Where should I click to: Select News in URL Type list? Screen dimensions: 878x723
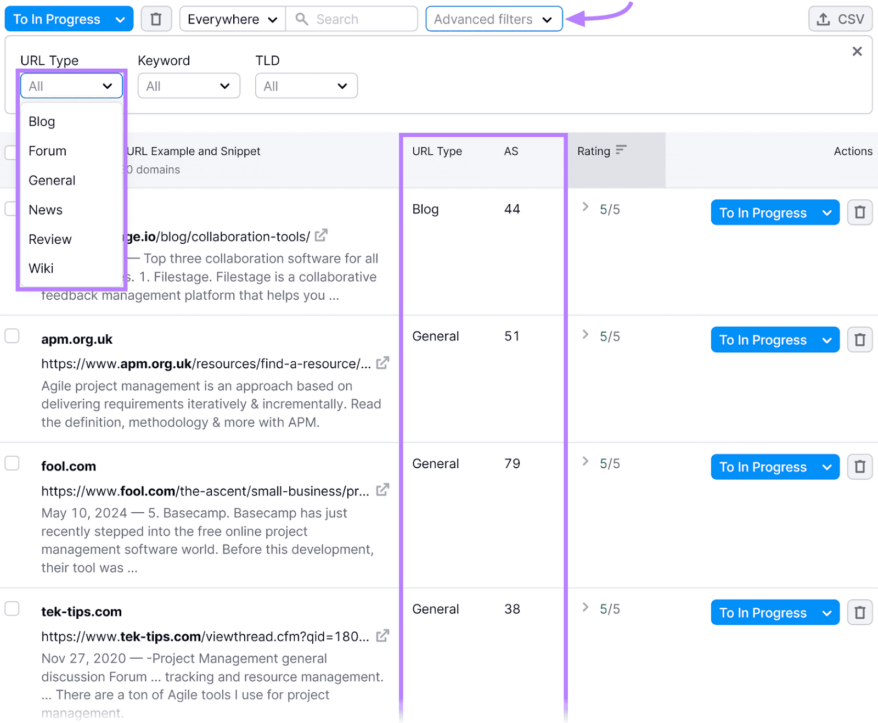tap(71, 210)
